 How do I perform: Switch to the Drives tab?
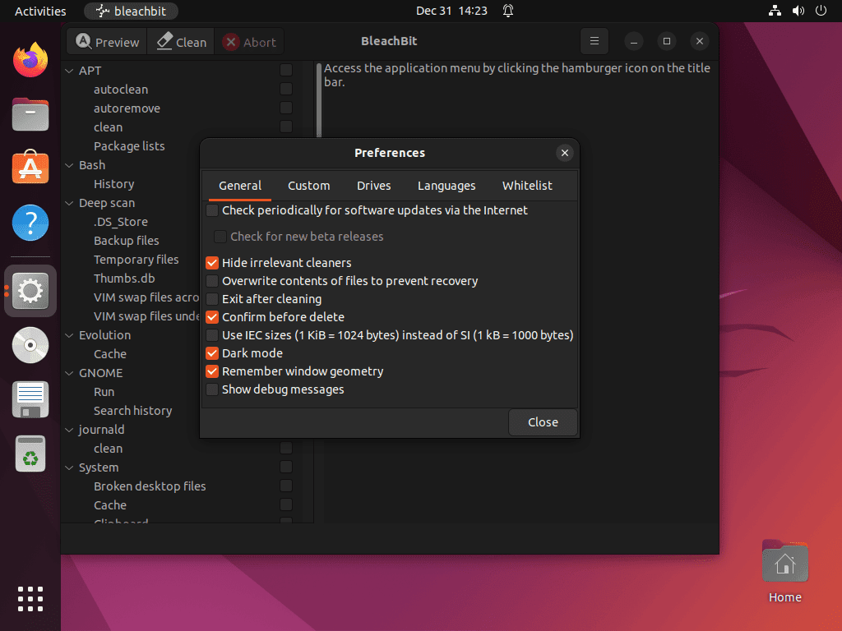click(373, 186)
